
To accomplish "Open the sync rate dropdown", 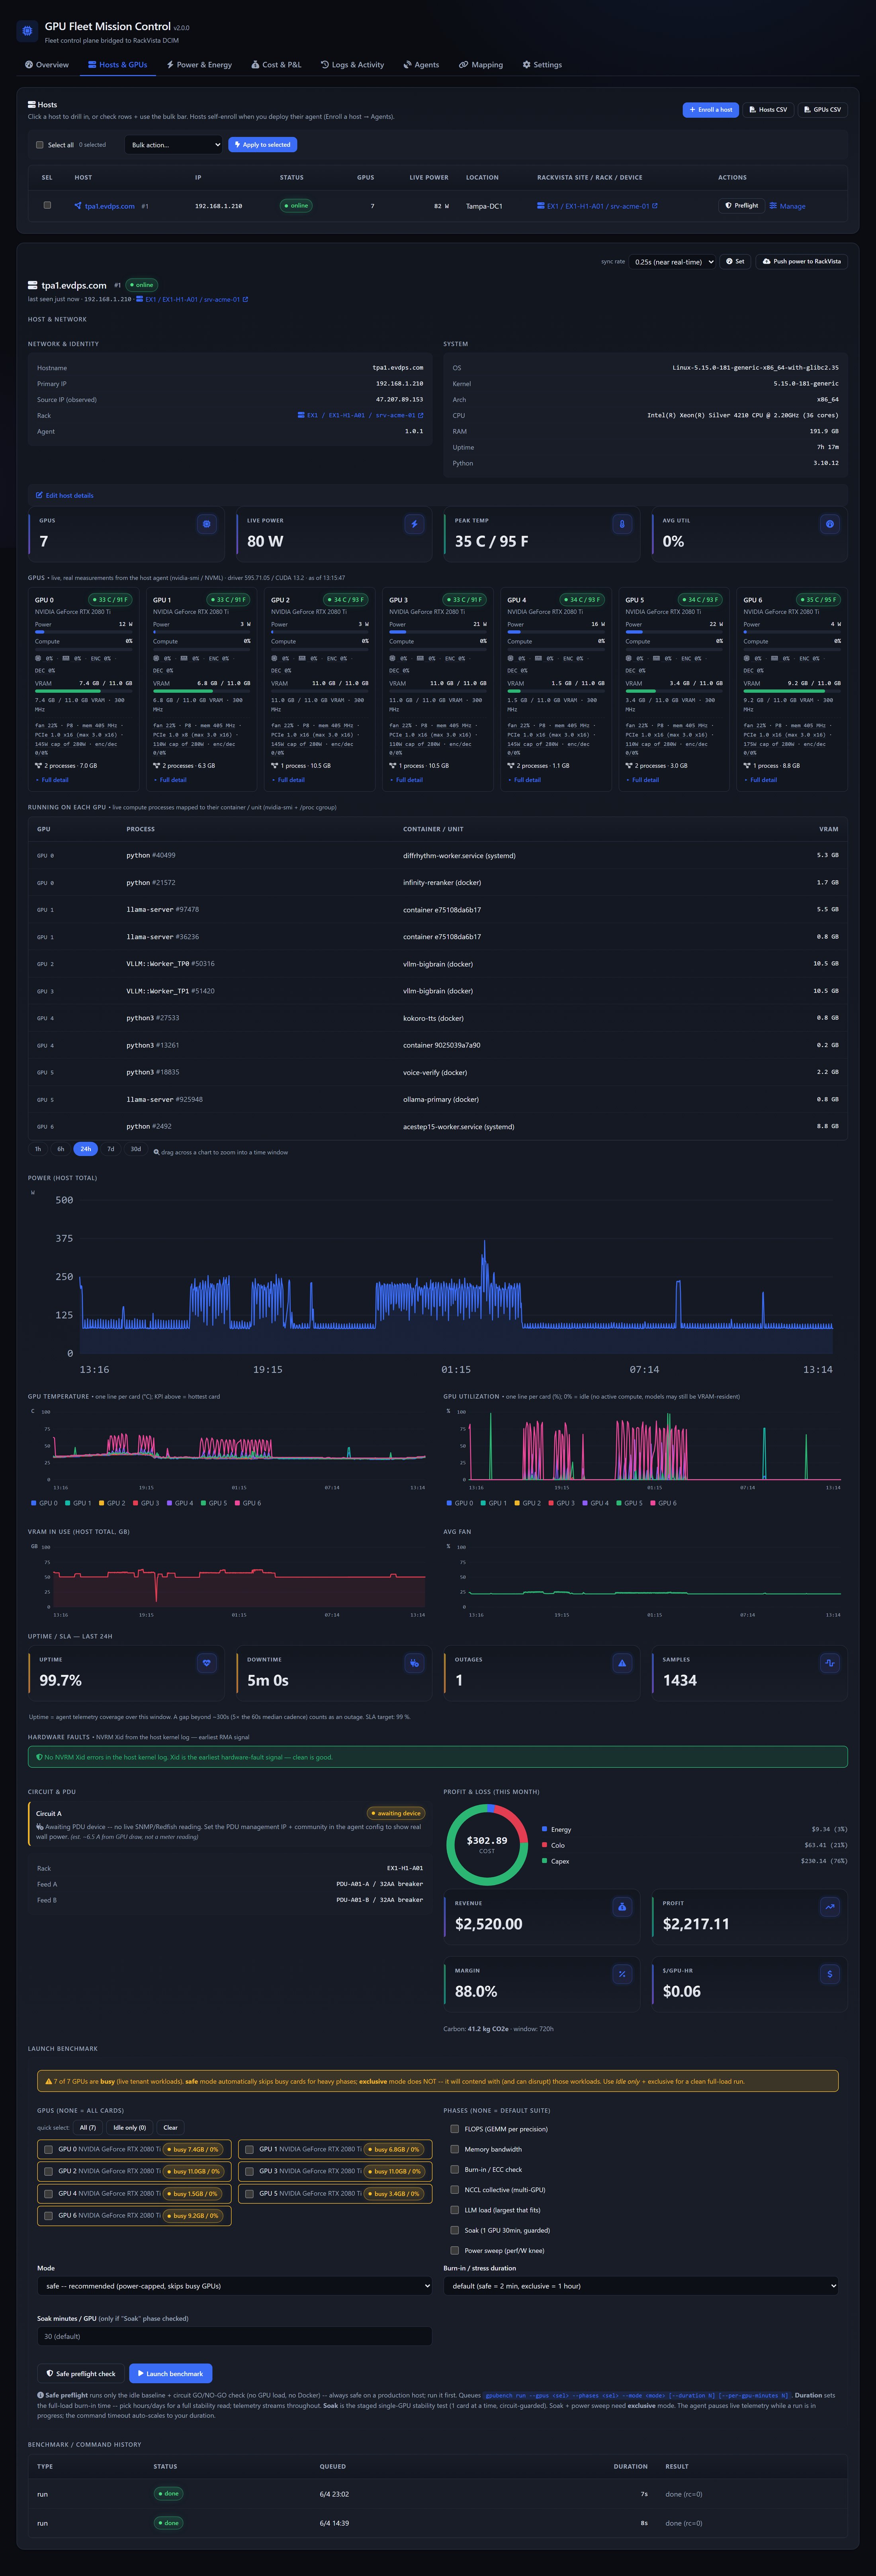I will tap(673, 262).
